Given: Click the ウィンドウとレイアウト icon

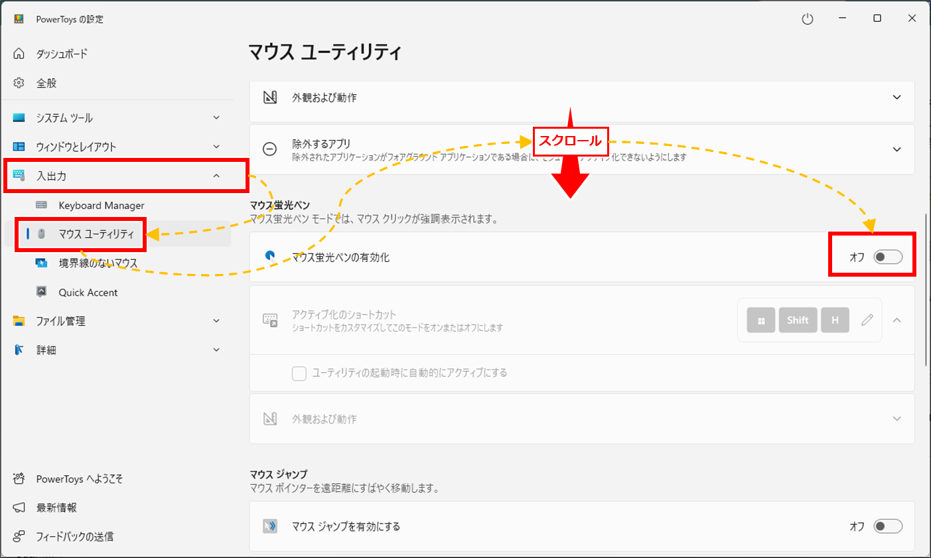Looking at the screenshot, I should point(19,147).
